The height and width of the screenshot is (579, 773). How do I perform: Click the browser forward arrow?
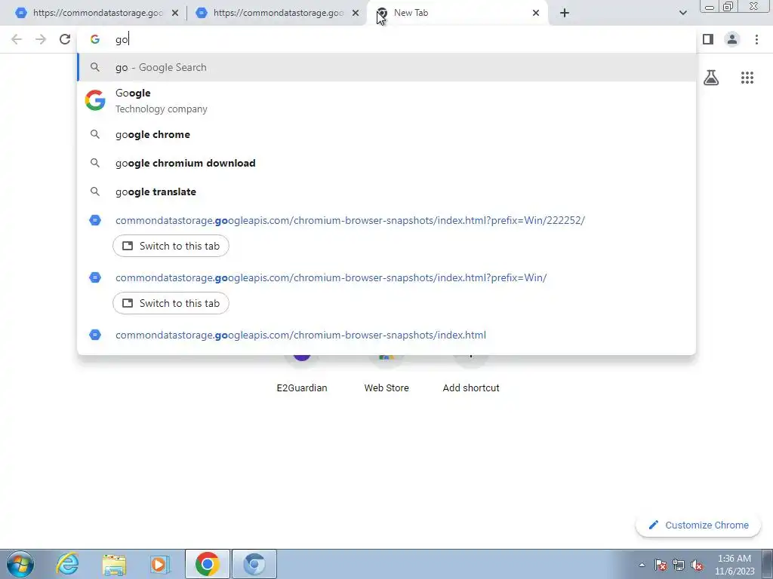click(x=41, y=39)
